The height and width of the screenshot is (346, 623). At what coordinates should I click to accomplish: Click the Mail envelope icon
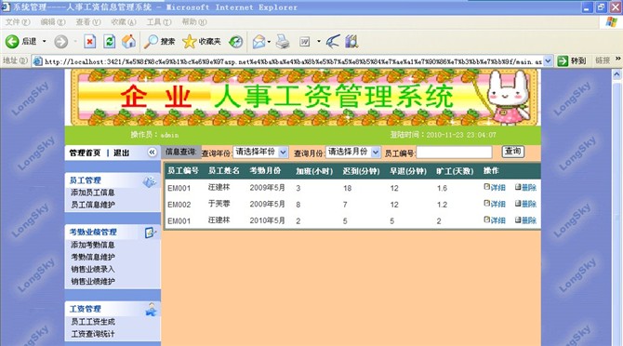(x=258, y=41)
